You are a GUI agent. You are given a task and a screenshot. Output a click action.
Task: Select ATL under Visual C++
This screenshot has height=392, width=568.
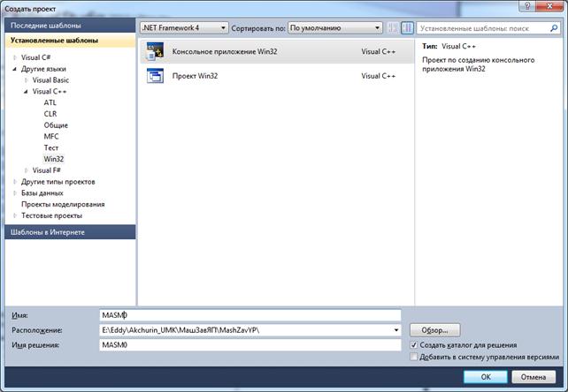pyautogui.click(x=50, y=102)
